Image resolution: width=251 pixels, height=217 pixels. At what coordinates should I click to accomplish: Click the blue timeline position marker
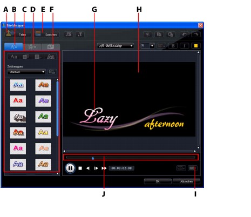pos(93,158)
